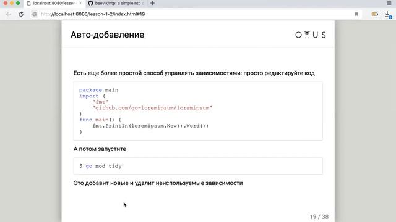Click the github.com/go-loremipsum/loremipsum import string
Viewport: 396px width, 222px height.
pos(152,108)
